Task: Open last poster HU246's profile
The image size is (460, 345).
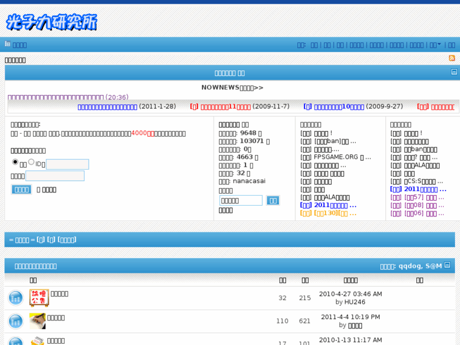Action: tap(355, 302)
